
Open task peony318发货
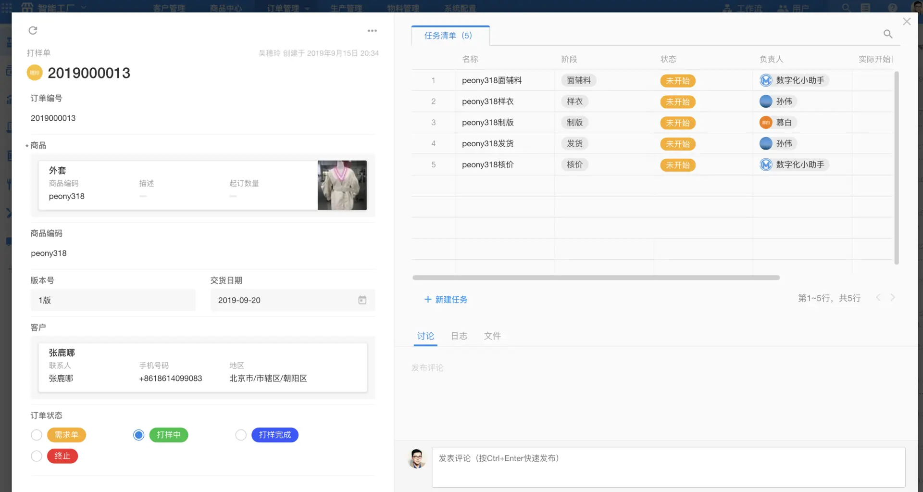(488, 143)
